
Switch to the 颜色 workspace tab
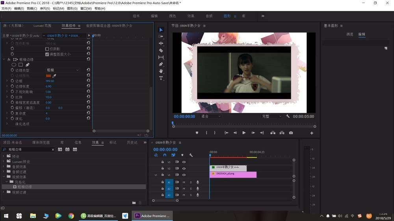[172, 16]
